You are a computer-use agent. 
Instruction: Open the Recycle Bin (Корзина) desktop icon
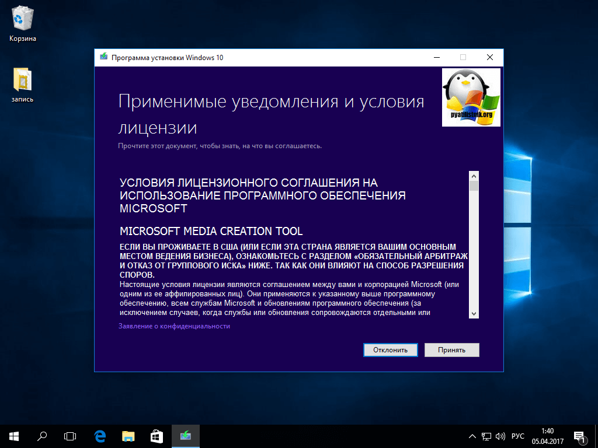click(x=23, y=24)
